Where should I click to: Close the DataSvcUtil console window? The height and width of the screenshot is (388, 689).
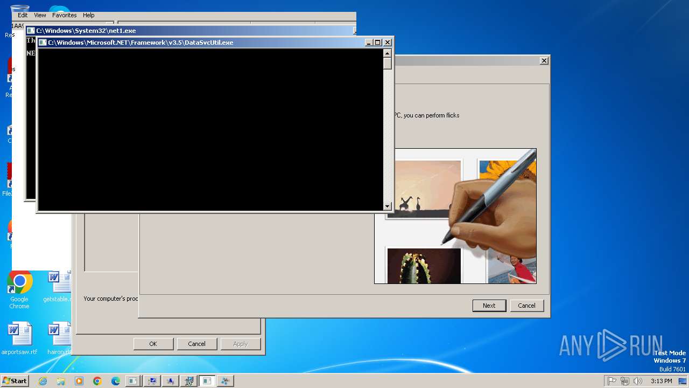(x=388, y=43)
